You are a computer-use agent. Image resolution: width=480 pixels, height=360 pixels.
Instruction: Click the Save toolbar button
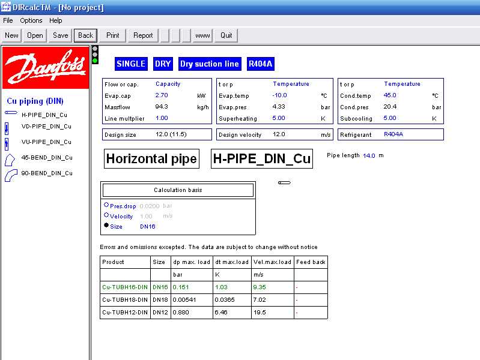point(60,35)
